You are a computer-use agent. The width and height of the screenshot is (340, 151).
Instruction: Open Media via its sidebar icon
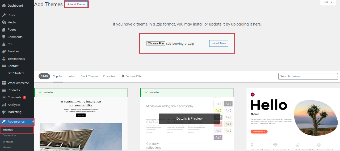coord(4,22)
